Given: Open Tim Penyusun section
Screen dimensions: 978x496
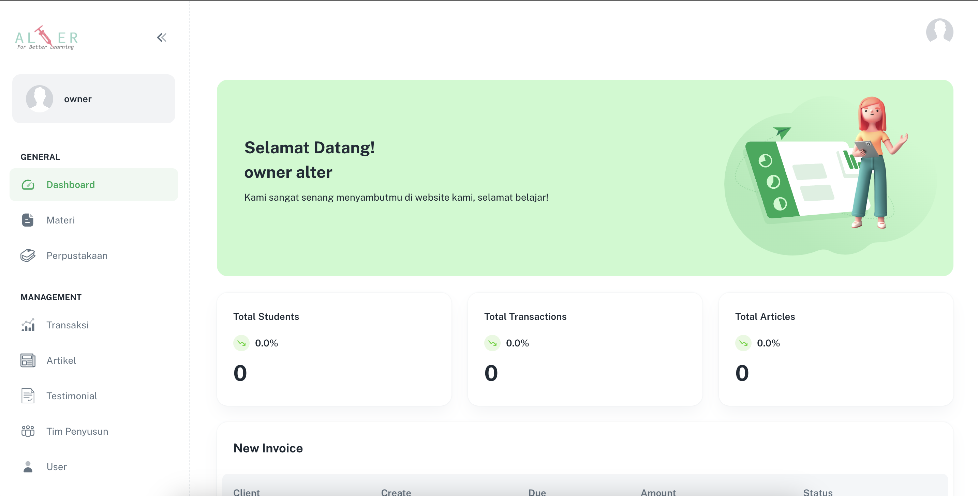Looking at the screenshot, I should 77,431.
